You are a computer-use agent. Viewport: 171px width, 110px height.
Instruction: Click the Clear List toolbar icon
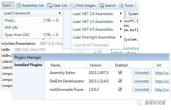(49, 5)
